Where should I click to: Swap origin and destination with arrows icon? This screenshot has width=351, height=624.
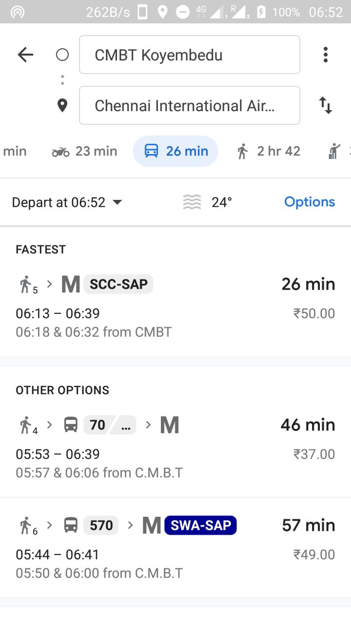coord(325,105)
